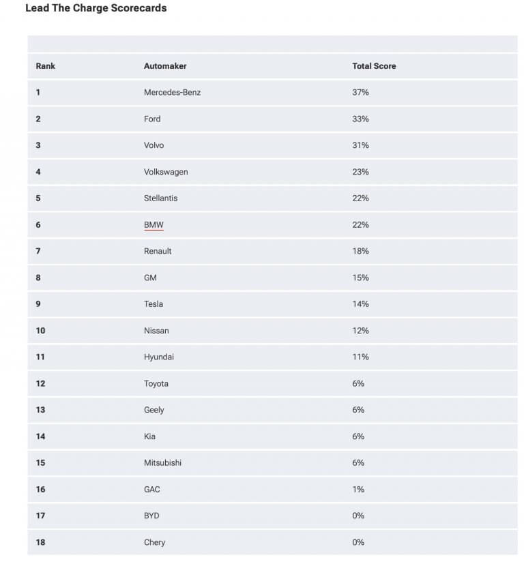
Task: Select the Stellantis automaker name
Action: point(161,198)
